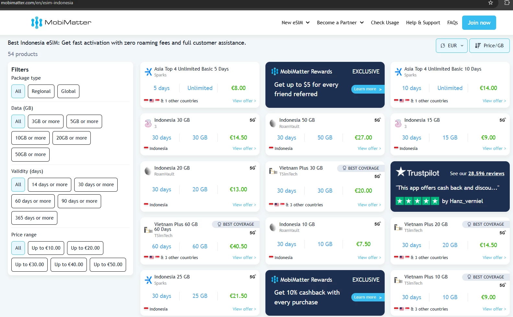Click the TSimTech logo on Vietnam Plus 20 GB

tap(399, 227)
